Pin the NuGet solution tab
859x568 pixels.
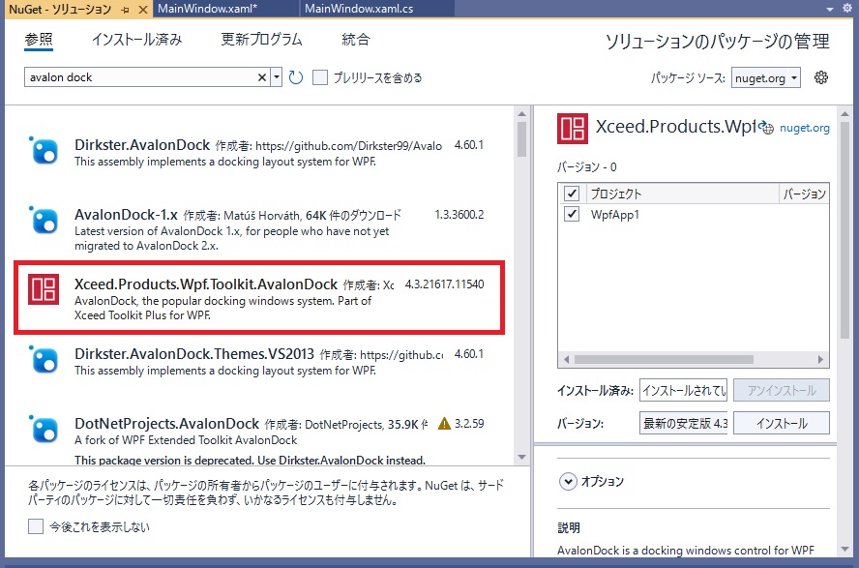click(126, 10)
